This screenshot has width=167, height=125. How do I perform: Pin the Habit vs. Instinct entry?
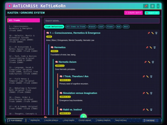(x=143, y=110)
